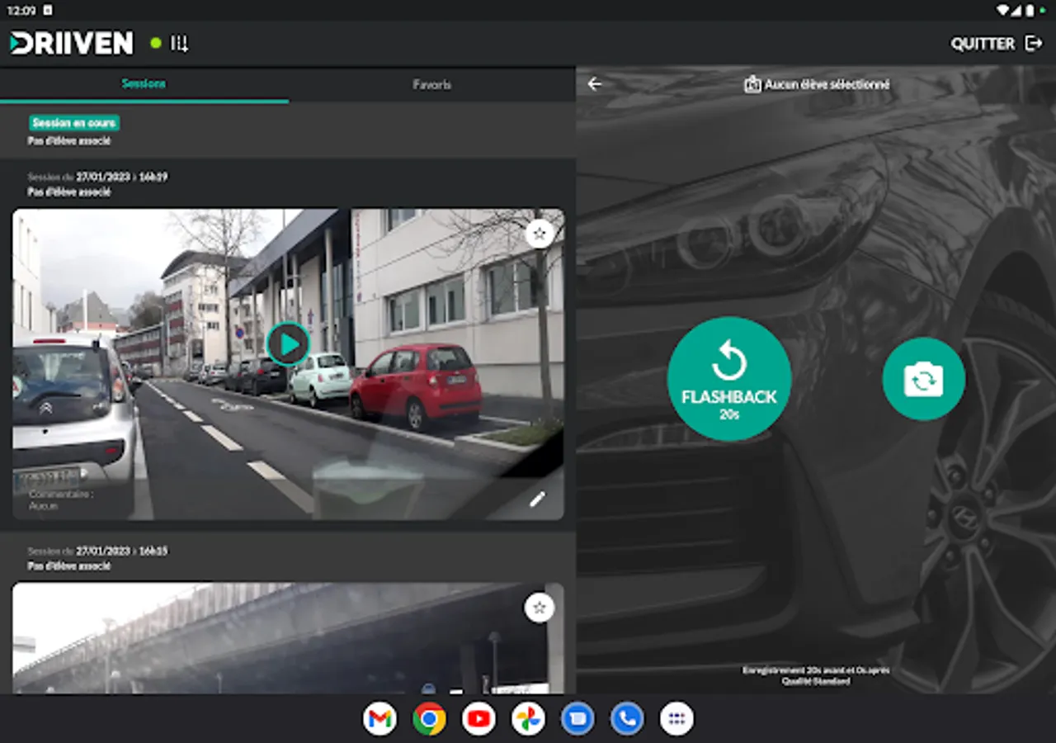Open YouTube app in the dock
1056x743 pixels.
tap(478, 719)
